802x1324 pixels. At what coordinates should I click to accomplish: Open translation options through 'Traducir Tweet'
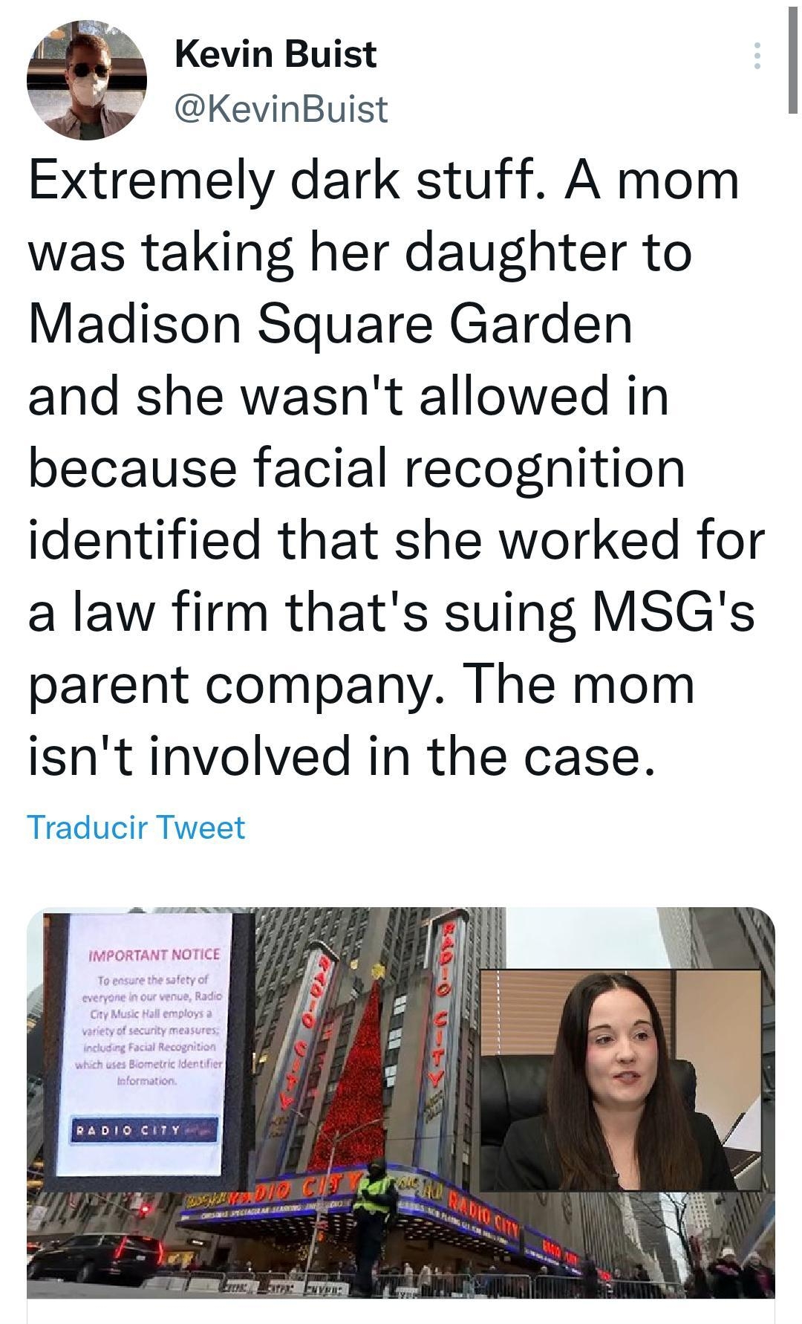[x=136, y=826]
